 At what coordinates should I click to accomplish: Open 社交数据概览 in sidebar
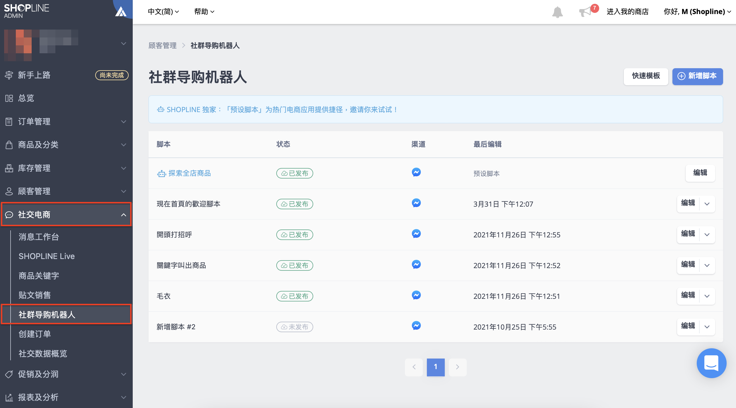pos(43,354)
